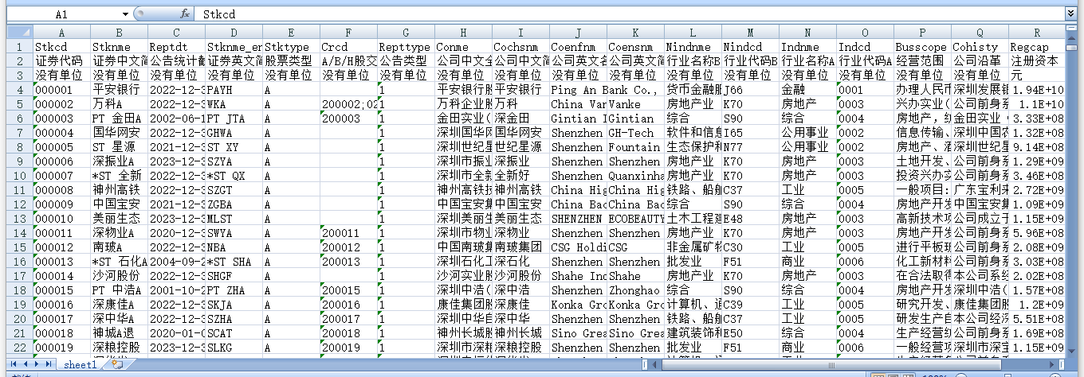Select column E header
Viewport: 1084px width, 377px height.
point(290,32)
